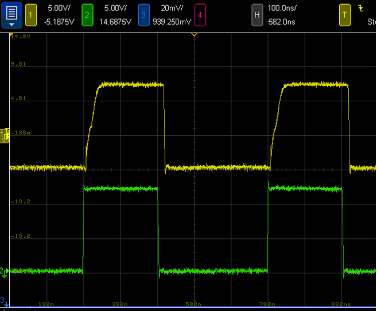Click the Channel 3 ground level marker

[3, 300]
